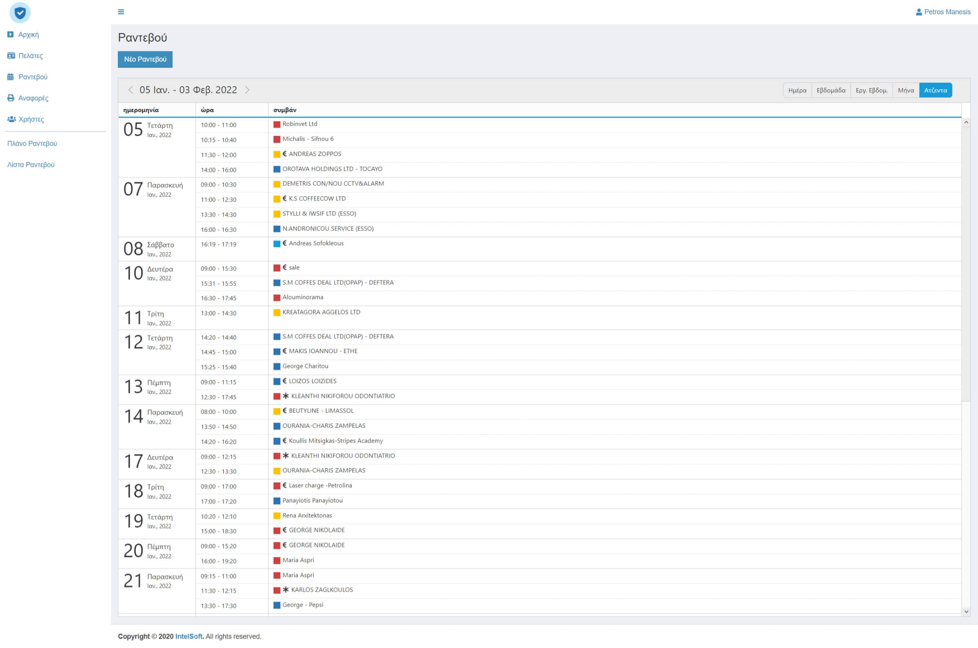Switch to the Ημέρα view

point(797,90)
